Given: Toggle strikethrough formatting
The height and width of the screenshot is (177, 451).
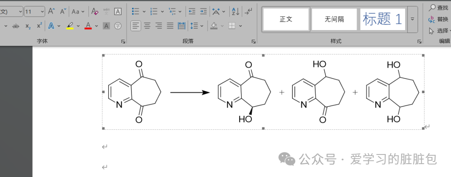Looking at the screenshot, I should (16, 26).
